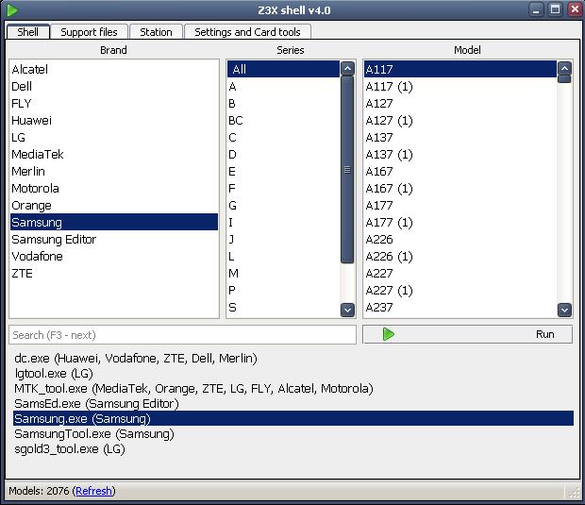This screenshot has height=505, width=585.
Task: Select Vodafone in Brand list
Action: pos(114,256)
